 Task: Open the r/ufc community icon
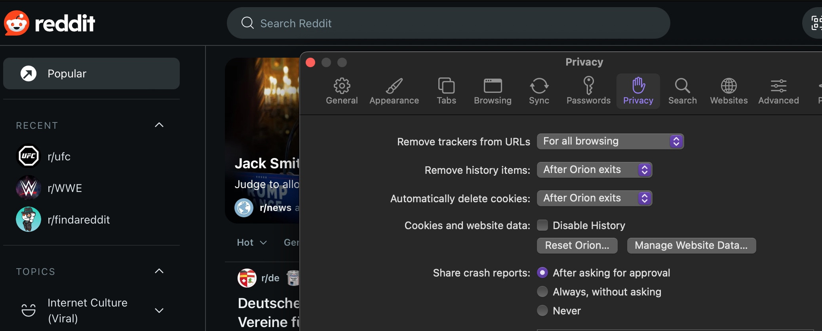[x=29, y=156]
